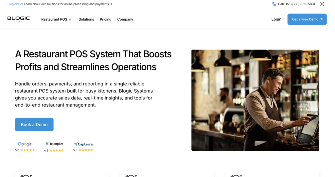Click the Trustpilot 4.9 star rating

click(54, 150)
